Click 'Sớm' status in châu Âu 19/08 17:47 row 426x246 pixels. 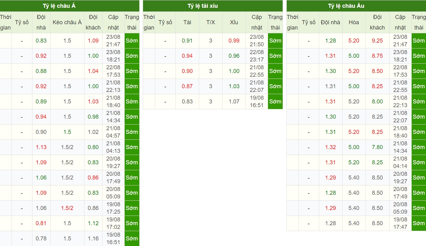419,223
